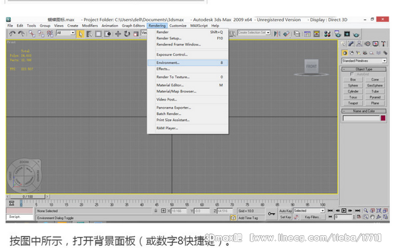Activate the Unlink Selection tool

[41, 34]
